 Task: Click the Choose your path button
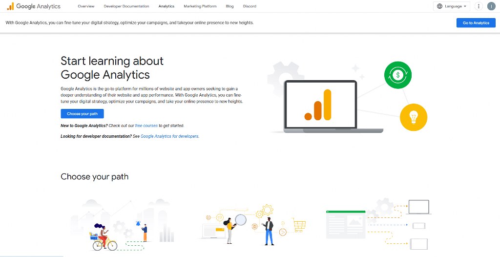click(x=82, y=114)
